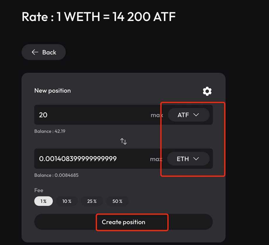Viewport: 269px width, 245px height.
Task: Click the chevron beside ETH
Action: point(196,159)
